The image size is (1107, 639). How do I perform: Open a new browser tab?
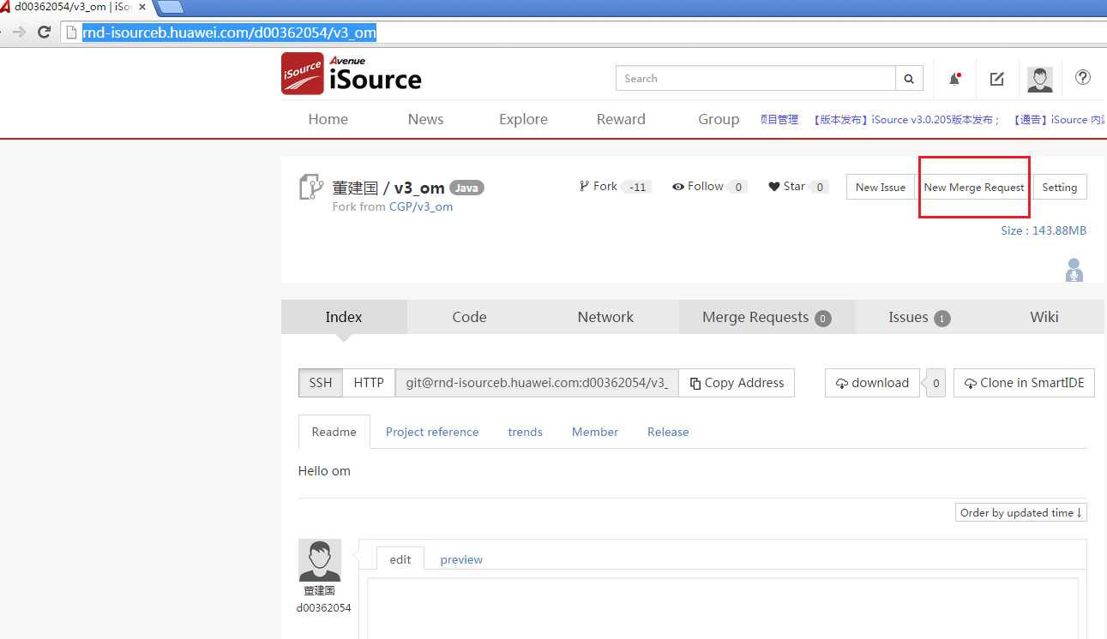(x=171, y=7)
